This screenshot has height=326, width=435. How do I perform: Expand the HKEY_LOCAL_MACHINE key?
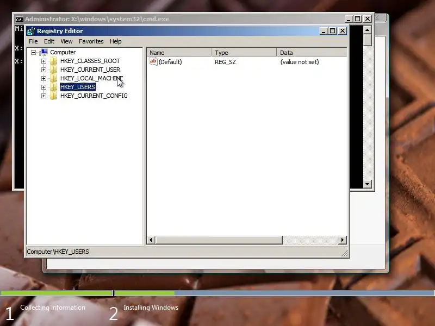43,78
